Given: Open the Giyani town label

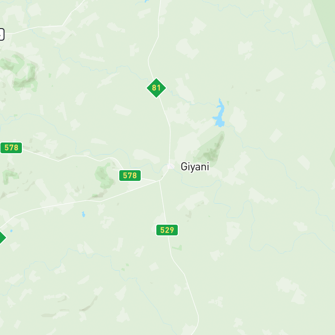Looking at the screenshot, I should click(x=195, y=167).
